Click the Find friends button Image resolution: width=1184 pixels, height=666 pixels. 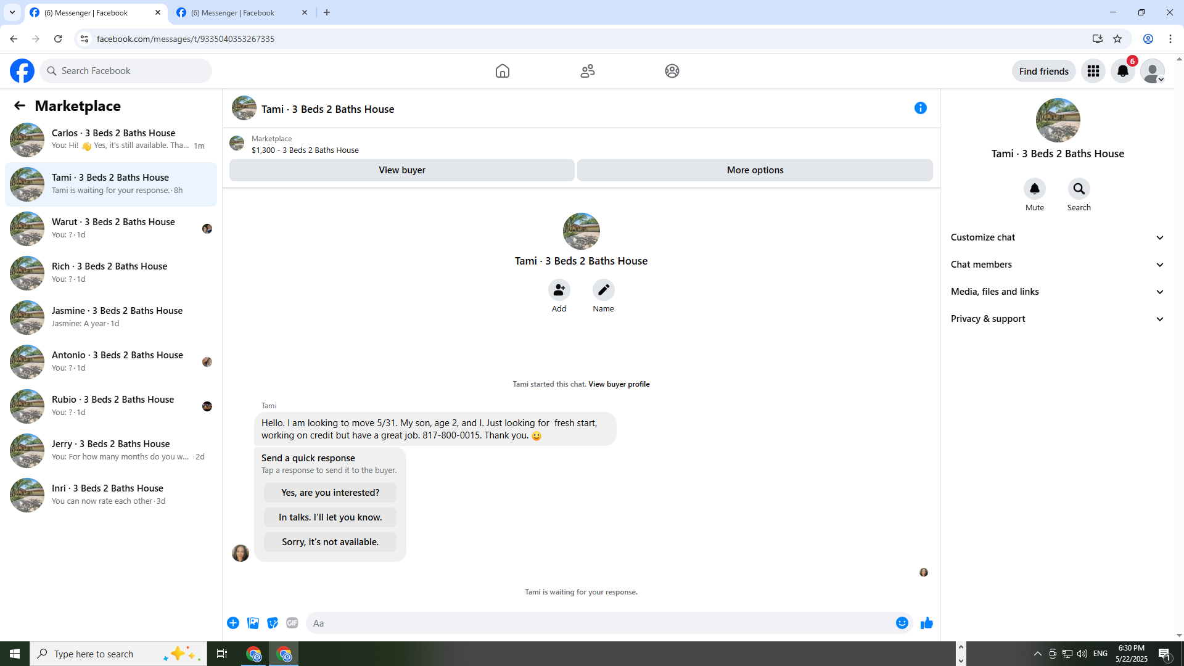tap(1044, 71)
